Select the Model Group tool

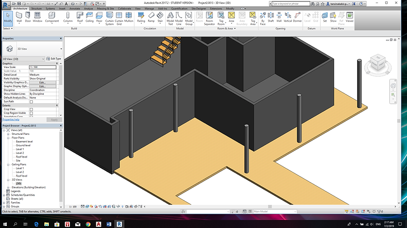(x=189, y=19)
